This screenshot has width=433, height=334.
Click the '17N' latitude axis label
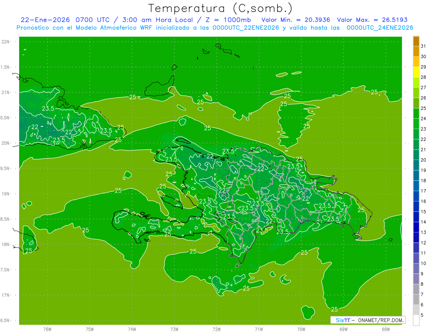click(6, 295)
